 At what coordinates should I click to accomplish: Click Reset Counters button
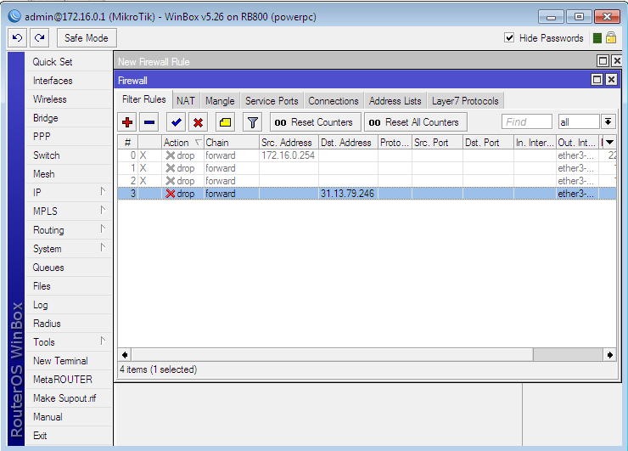pos(316,122)
